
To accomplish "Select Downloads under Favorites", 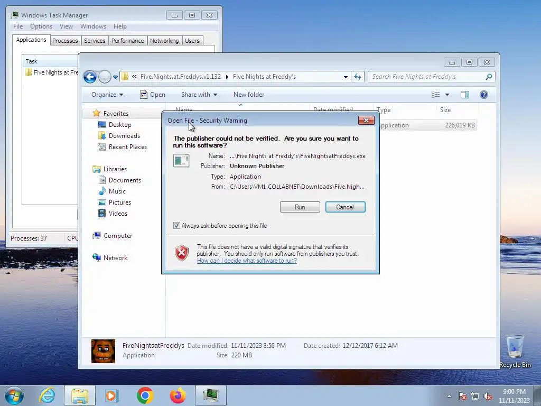I will point(124,136).
